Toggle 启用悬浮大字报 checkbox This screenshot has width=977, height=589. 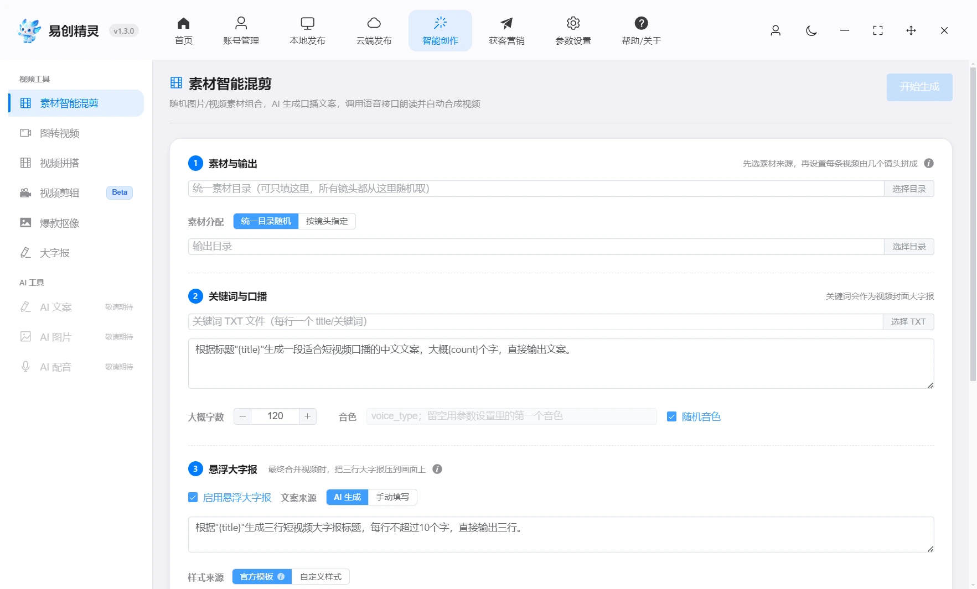(193, 497)
